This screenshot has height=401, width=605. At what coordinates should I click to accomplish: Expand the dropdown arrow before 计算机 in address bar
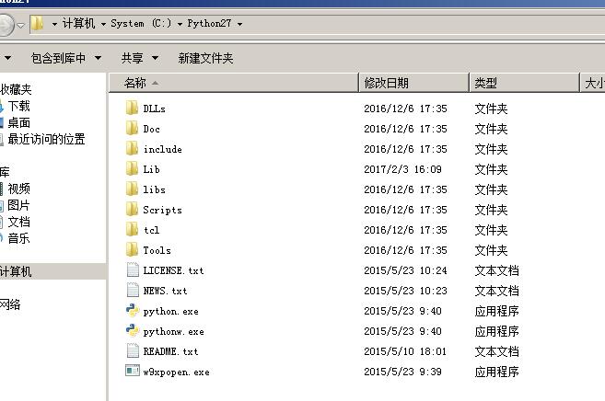tap(54, 24)
